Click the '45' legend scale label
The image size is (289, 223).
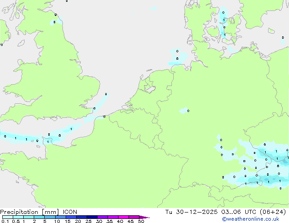[x=130, y=221]
